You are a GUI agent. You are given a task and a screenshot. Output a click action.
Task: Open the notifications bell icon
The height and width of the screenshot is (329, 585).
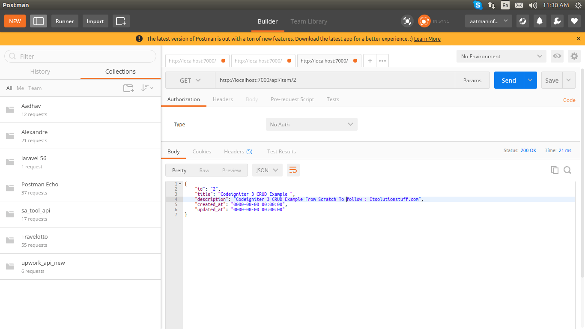[540, 21]
